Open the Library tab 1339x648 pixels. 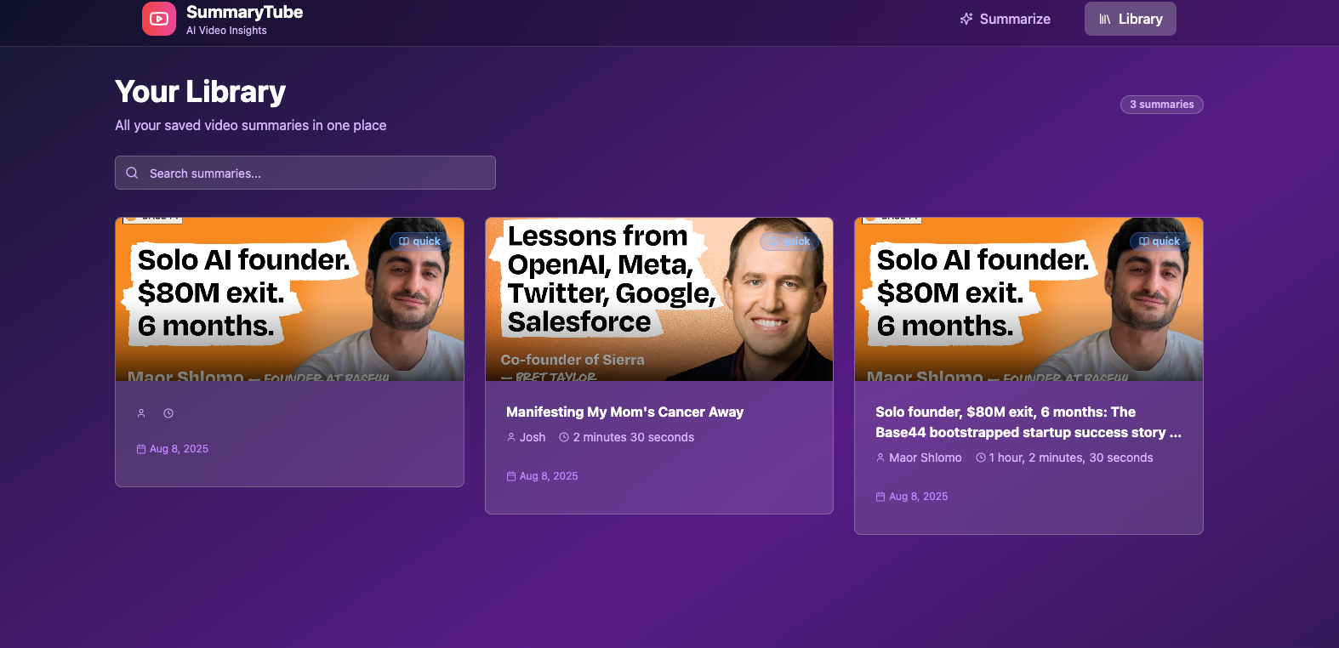(1130, 19)
